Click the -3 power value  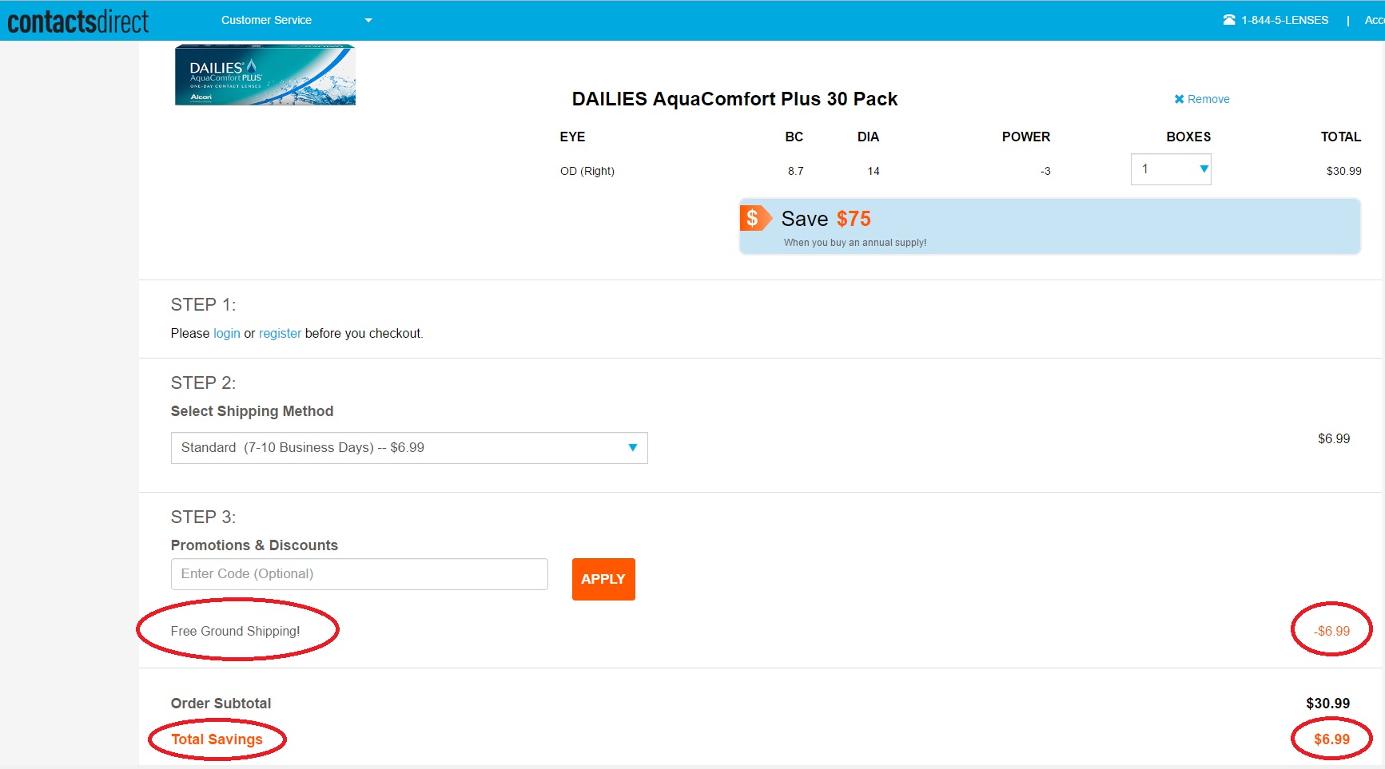tap(1045, 171)
